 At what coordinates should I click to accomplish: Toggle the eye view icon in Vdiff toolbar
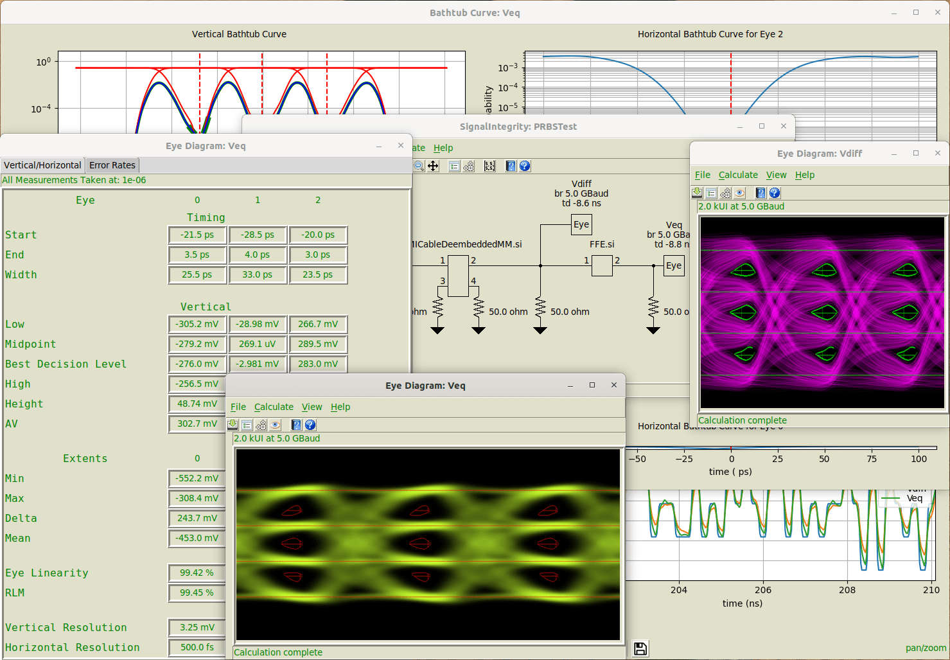tap(739, 193)
